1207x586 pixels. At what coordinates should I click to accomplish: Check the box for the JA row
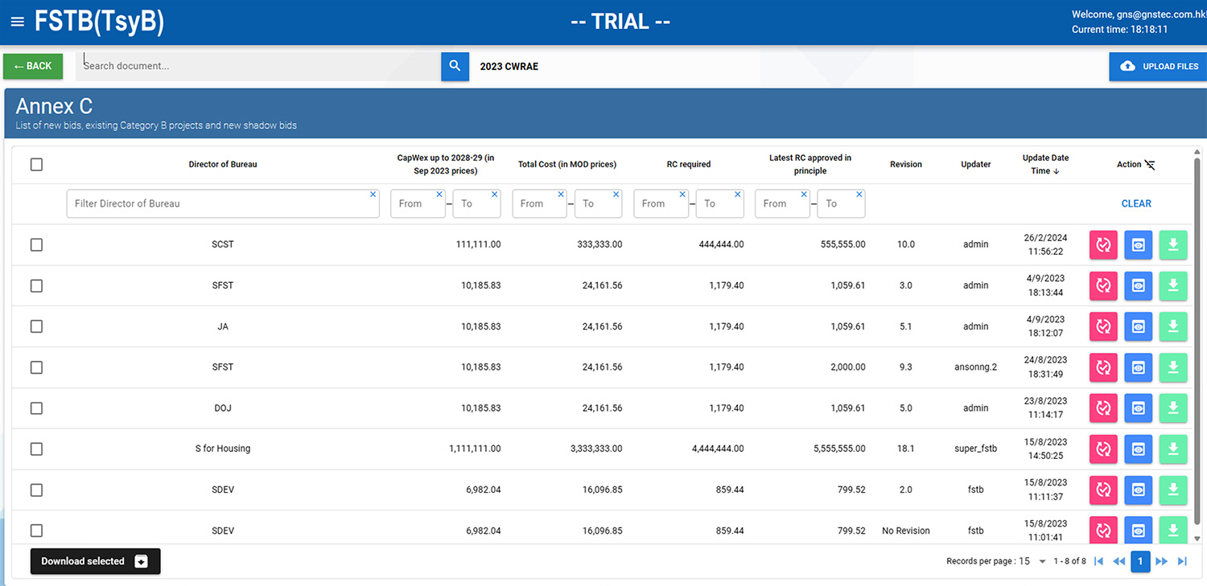36,326
